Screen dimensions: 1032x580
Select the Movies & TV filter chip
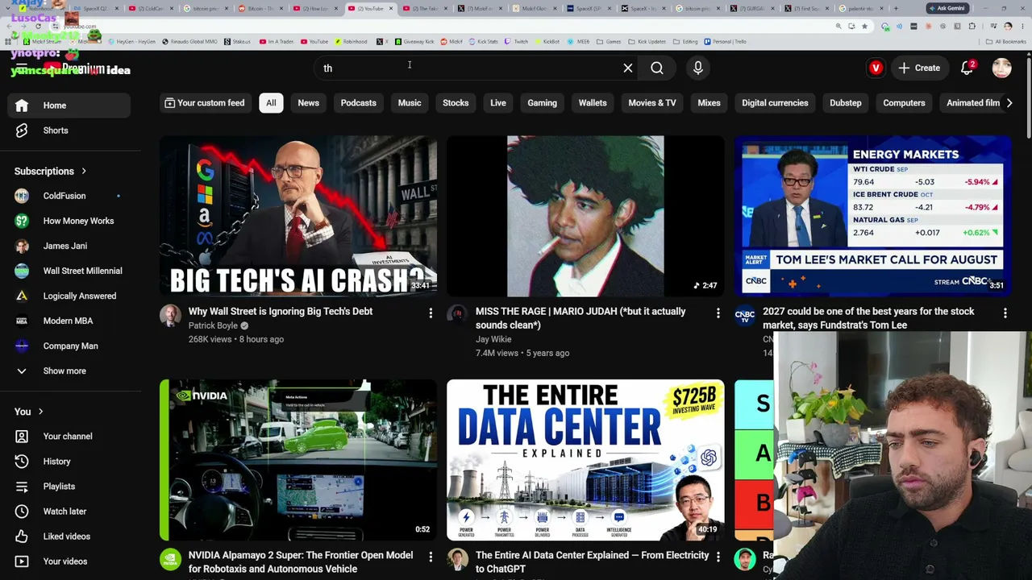click(652, 103)
